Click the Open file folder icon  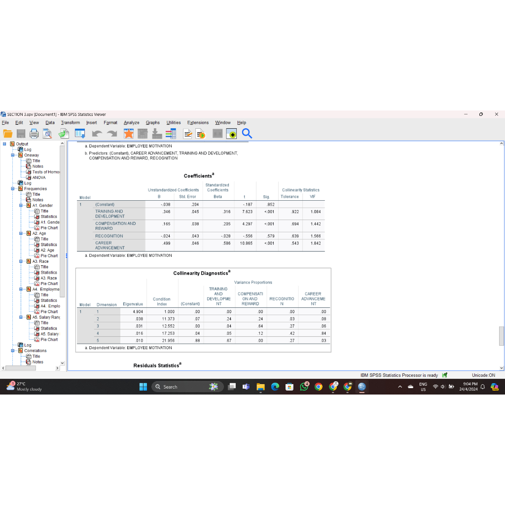8,134
